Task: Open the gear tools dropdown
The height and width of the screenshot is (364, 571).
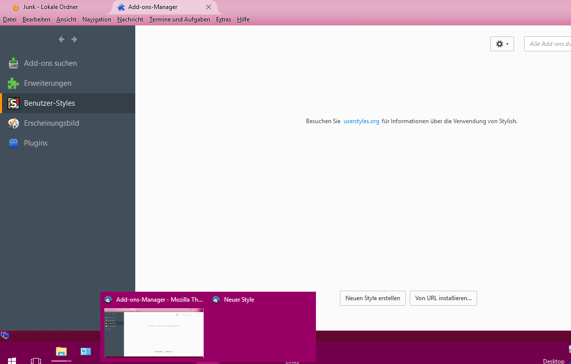Action: [502, 44]
